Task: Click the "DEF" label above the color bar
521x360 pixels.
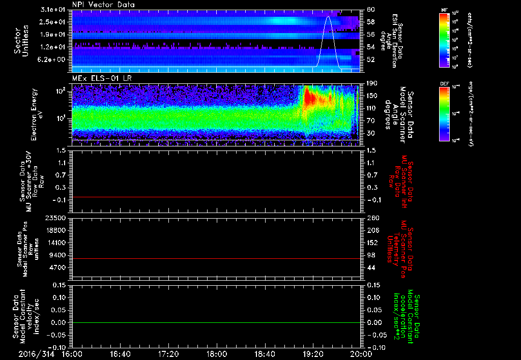Action: coord(445,84)
